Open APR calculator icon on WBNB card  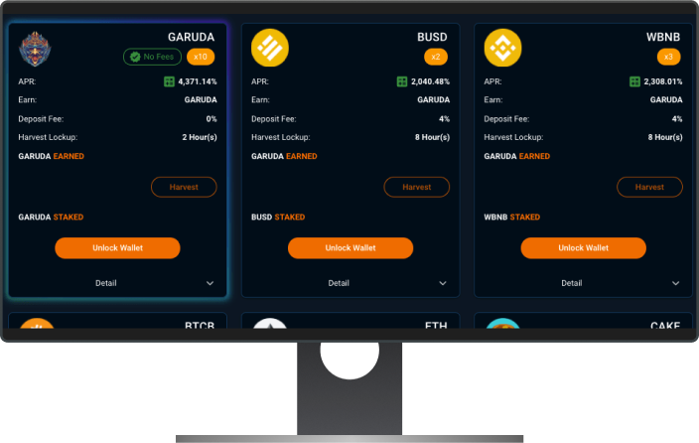634,81
